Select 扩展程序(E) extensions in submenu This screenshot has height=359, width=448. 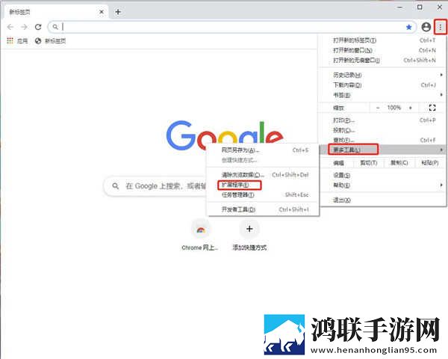tap(263, 185)
